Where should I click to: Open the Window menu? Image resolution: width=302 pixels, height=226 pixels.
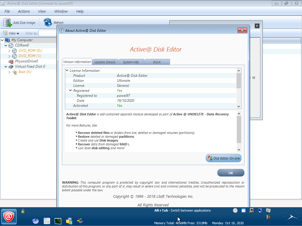click(x=61, y=11)
